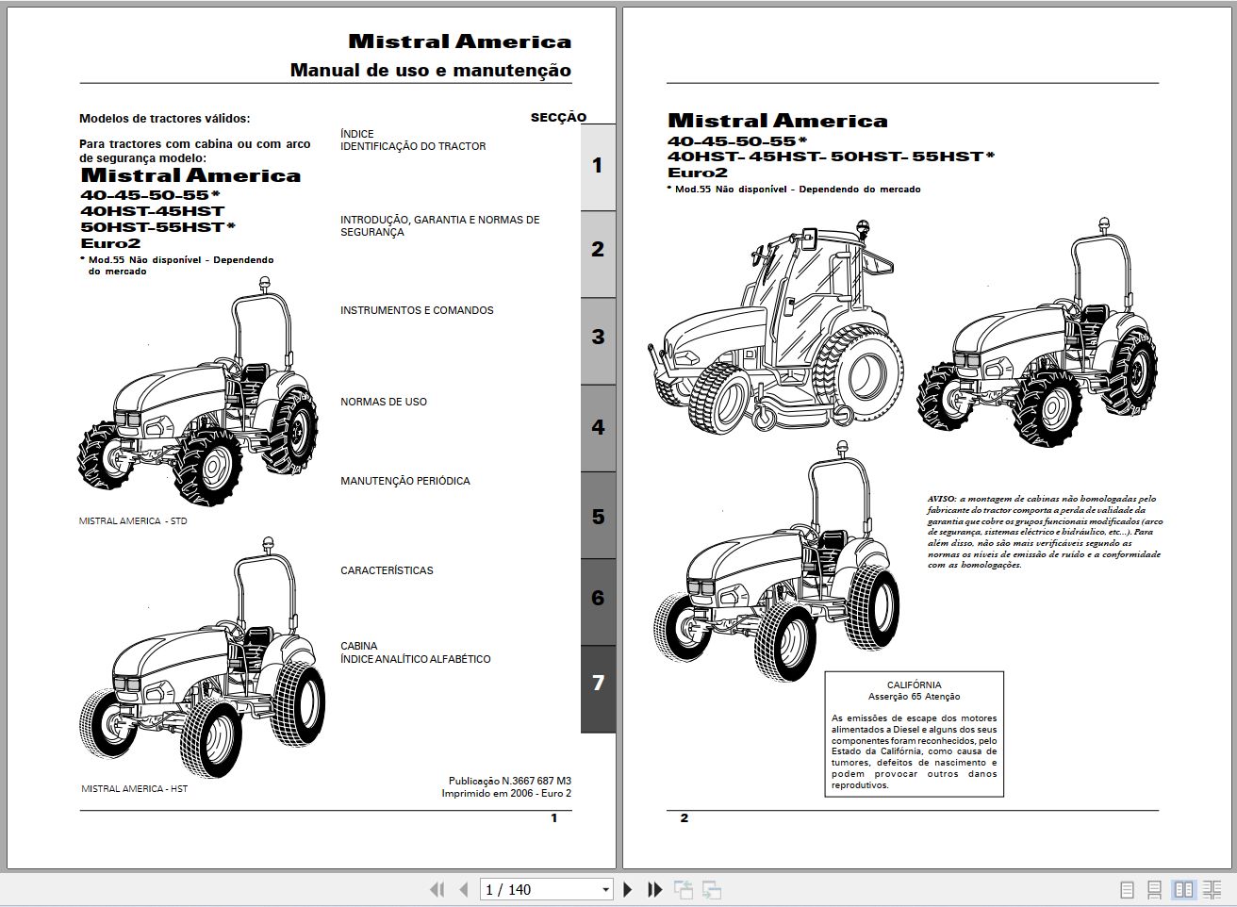
Task: Click the next view navigation icon
Action: 712,889
